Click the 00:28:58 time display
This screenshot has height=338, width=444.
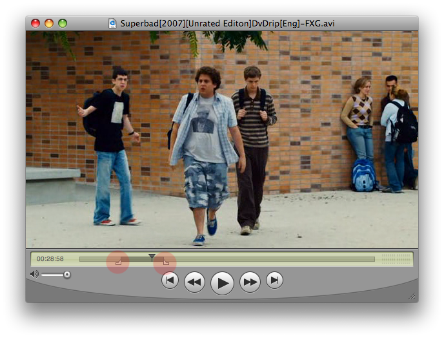(x=50, y=259)
